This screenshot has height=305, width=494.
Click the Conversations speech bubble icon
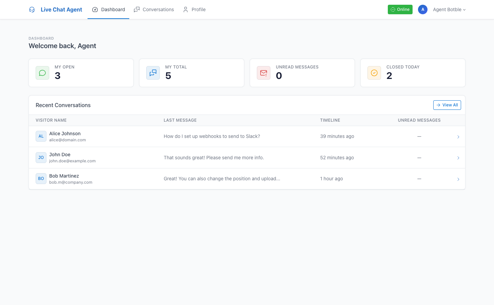[x=137, y=9]
